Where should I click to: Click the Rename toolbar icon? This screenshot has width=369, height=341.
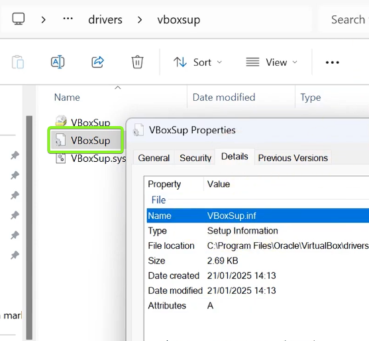[x=58, y=62]
